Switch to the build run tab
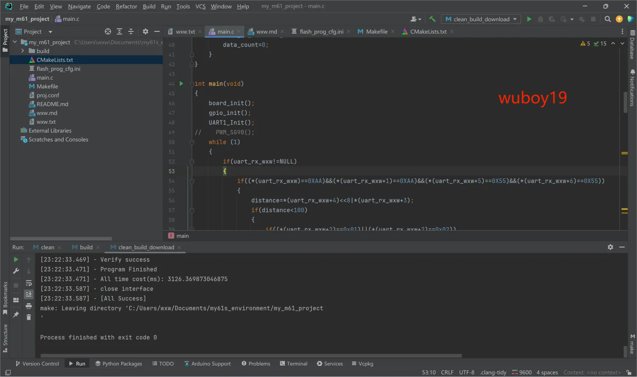Viewport: 637px width, 377px height. (x=86, y=247)
